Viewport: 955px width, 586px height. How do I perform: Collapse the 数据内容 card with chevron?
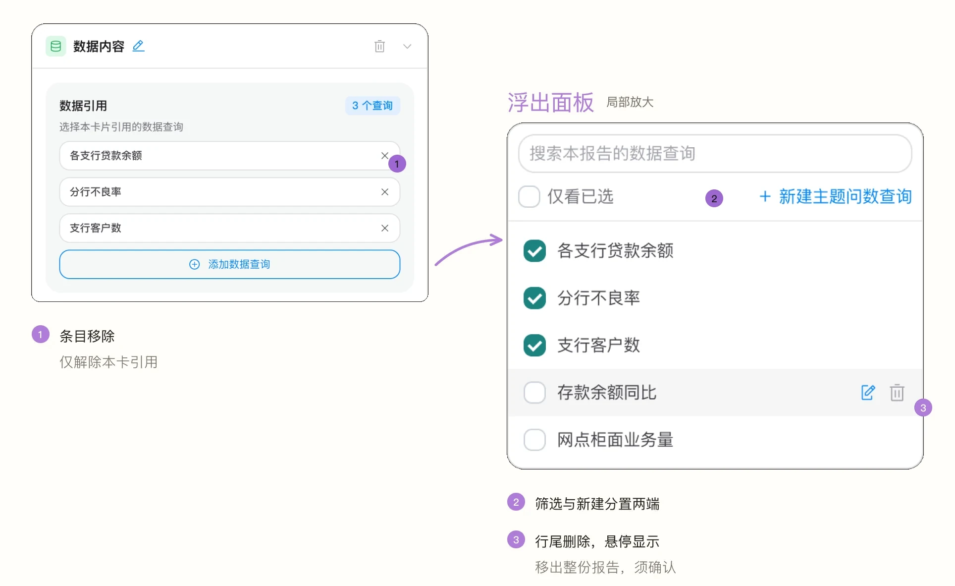(407, 46)
